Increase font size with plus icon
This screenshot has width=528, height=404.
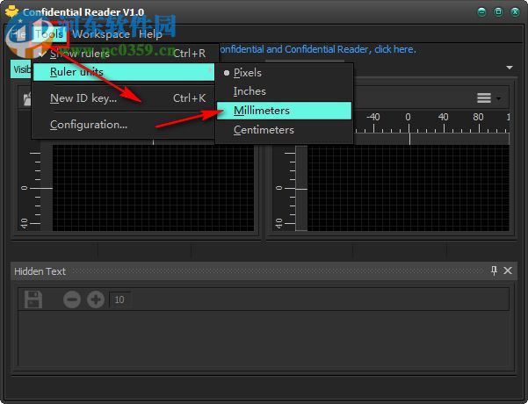point(96,299)
